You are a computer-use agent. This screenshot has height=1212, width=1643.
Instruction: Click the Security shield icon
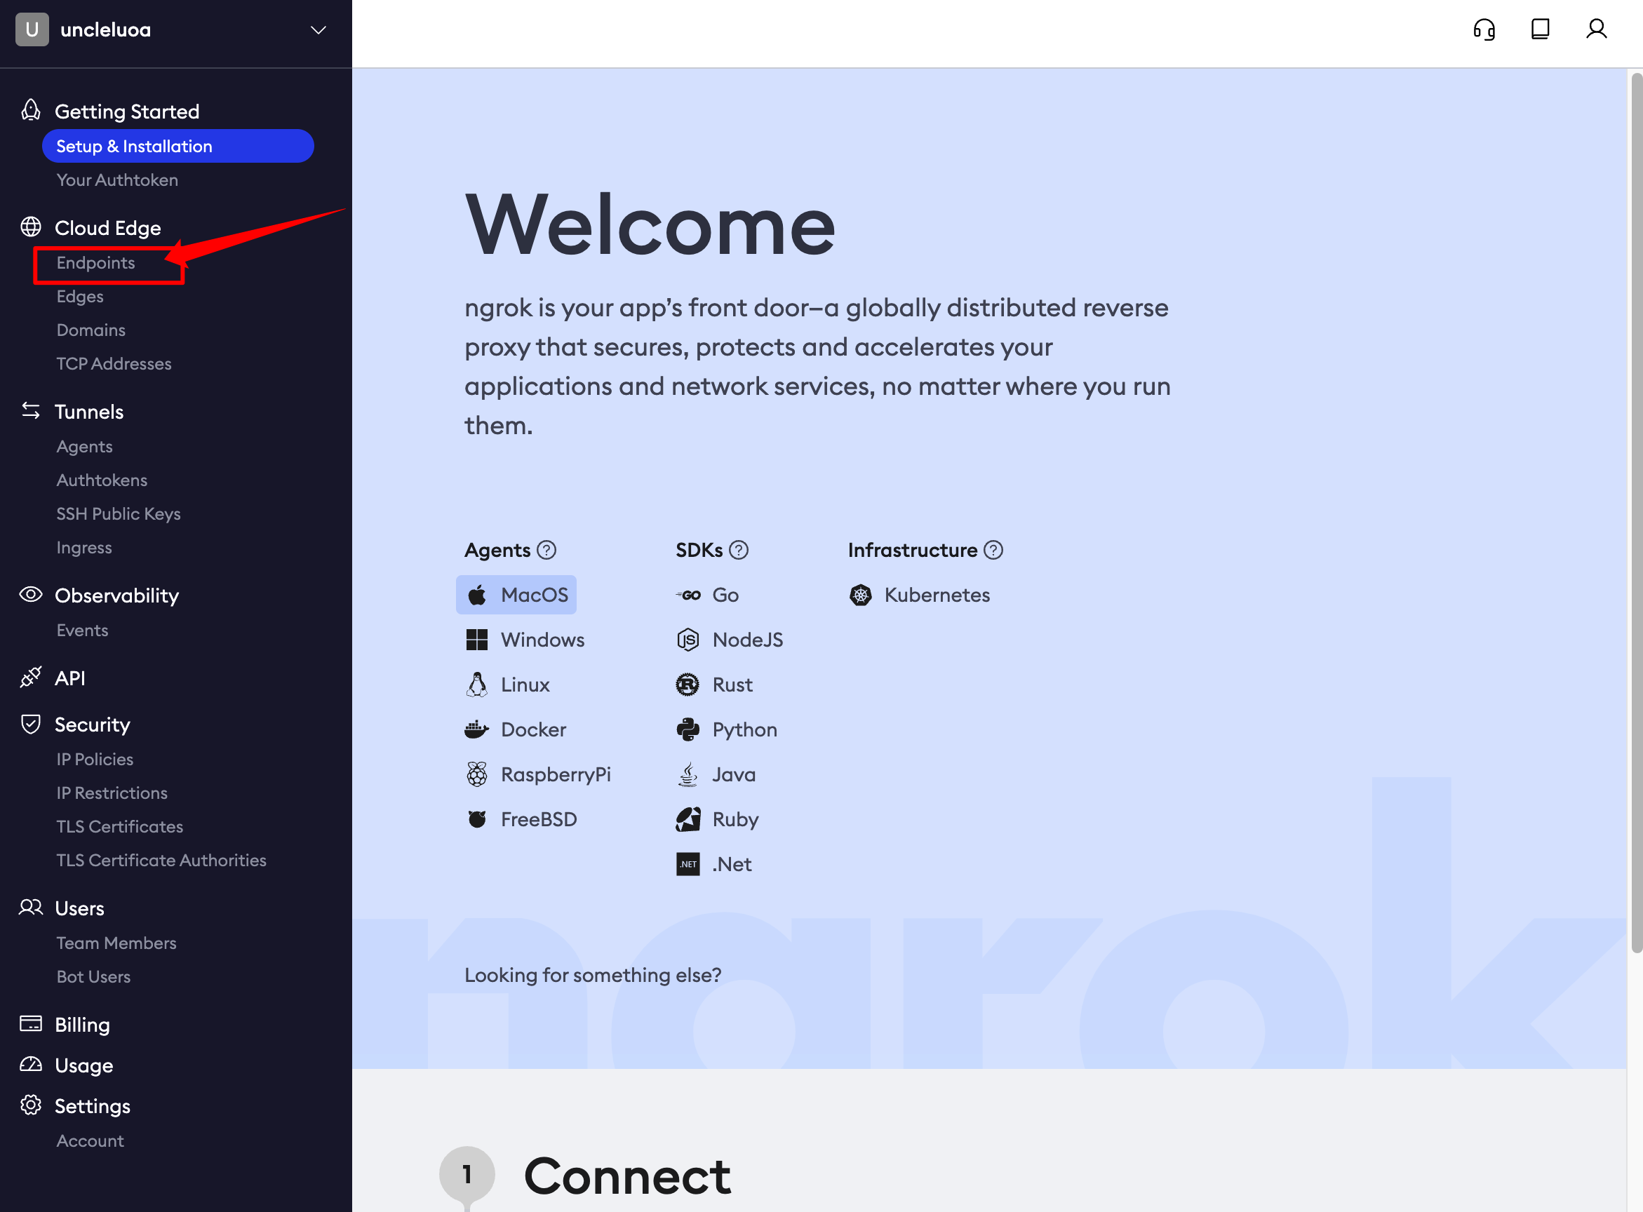[31, 724]
